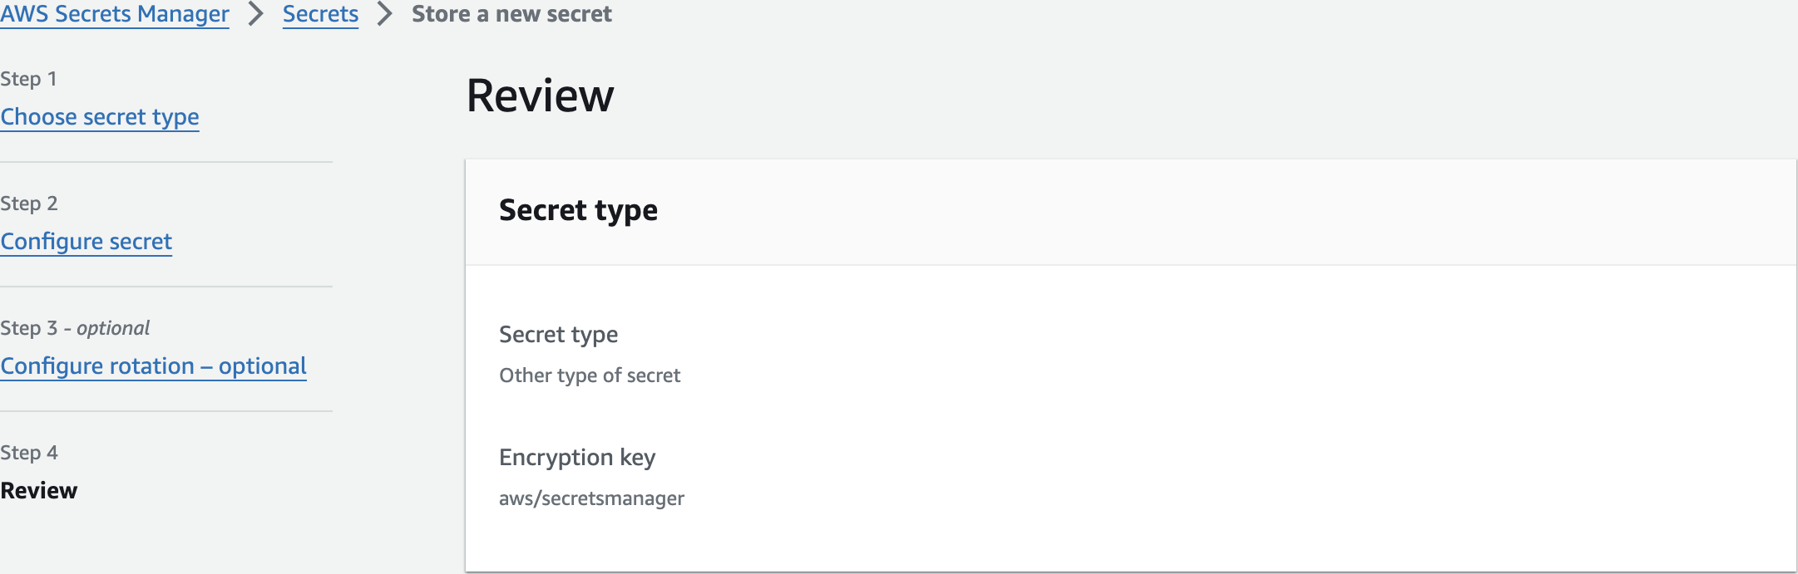
Task: Click the Encryption key field label
Action: (x=577, y=458)
